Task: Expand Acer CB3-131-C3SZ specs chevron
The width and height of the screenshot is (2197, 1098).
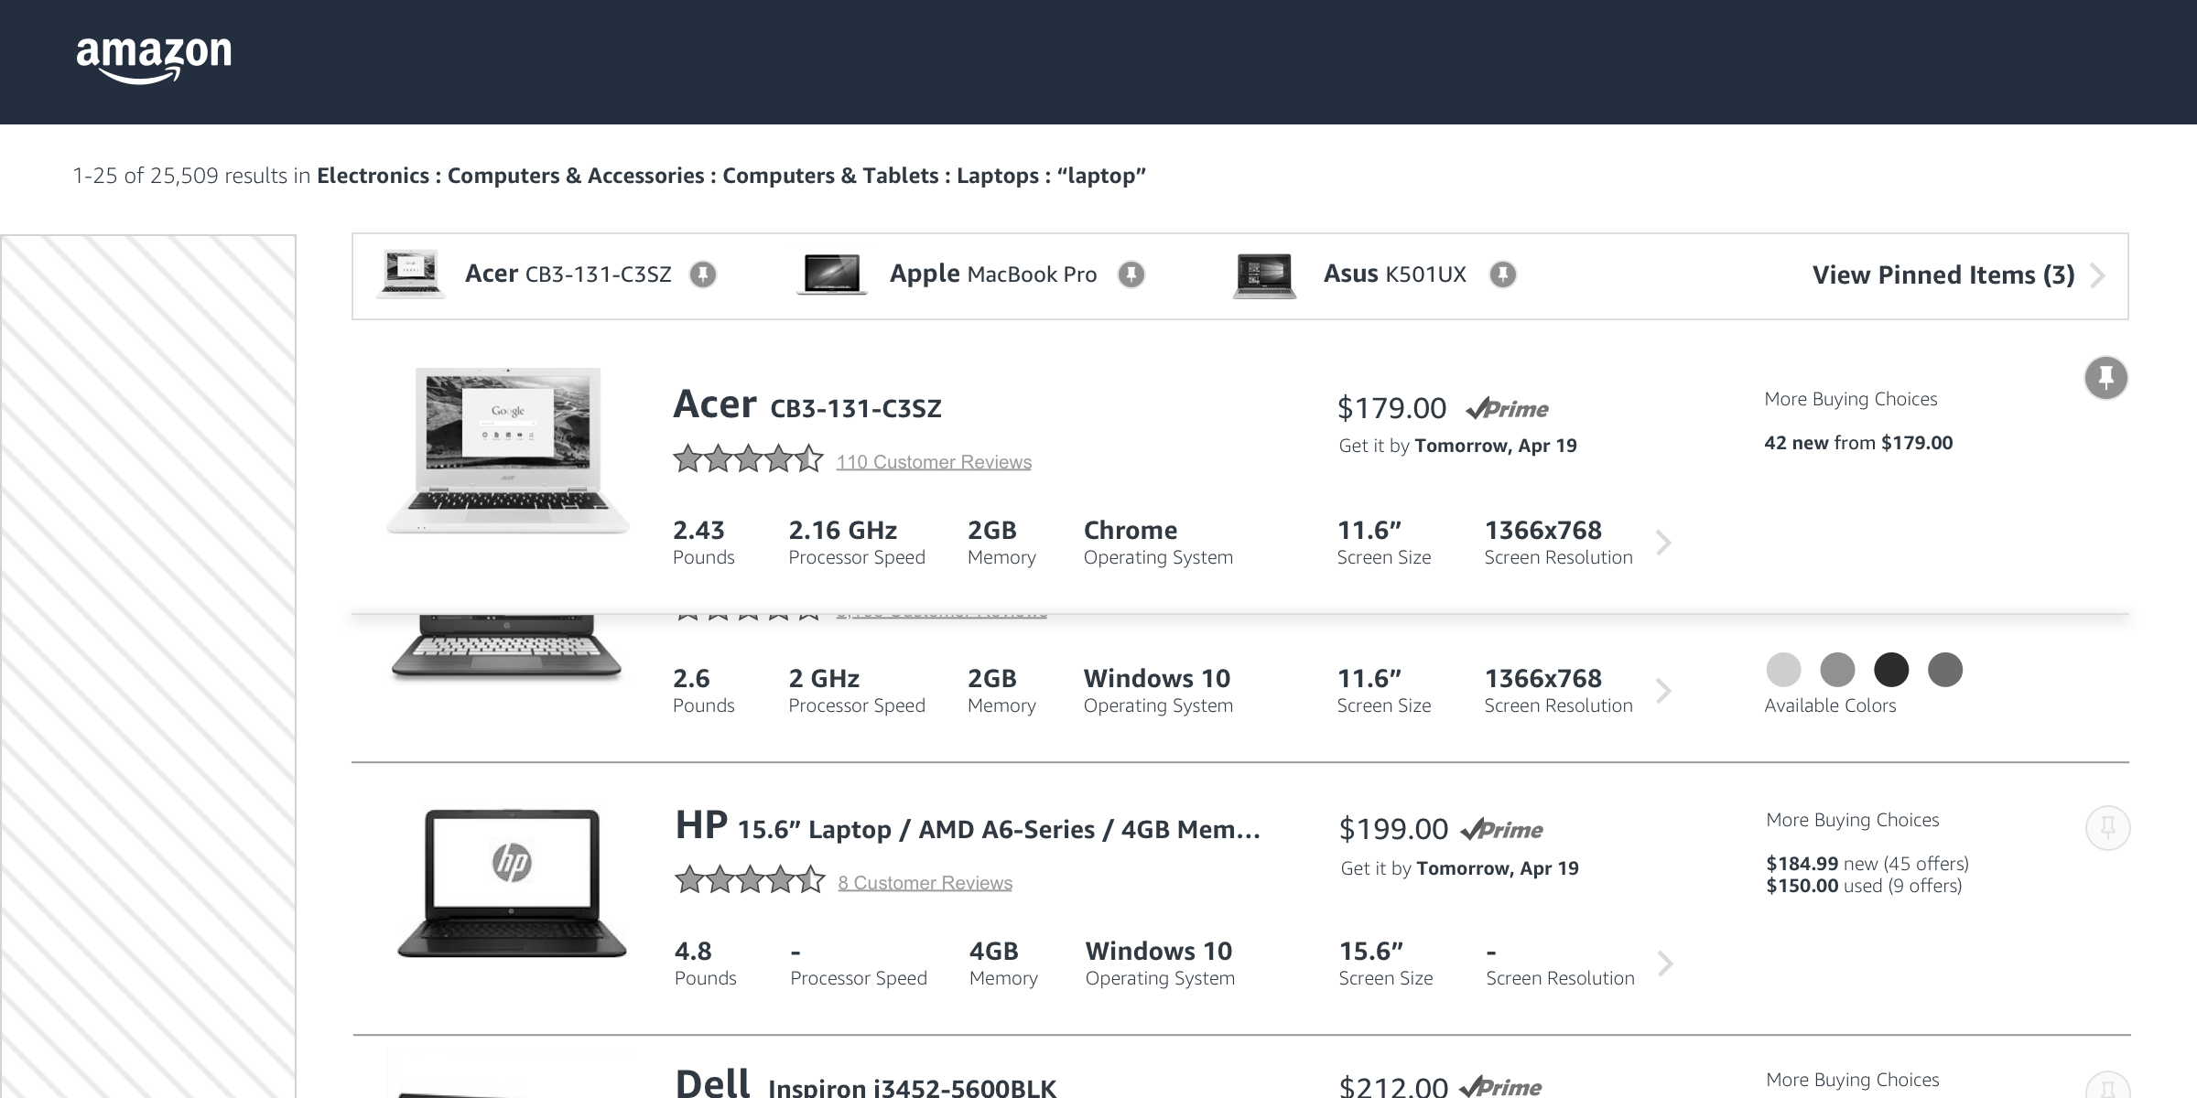Action: [x=1664, y=543]
